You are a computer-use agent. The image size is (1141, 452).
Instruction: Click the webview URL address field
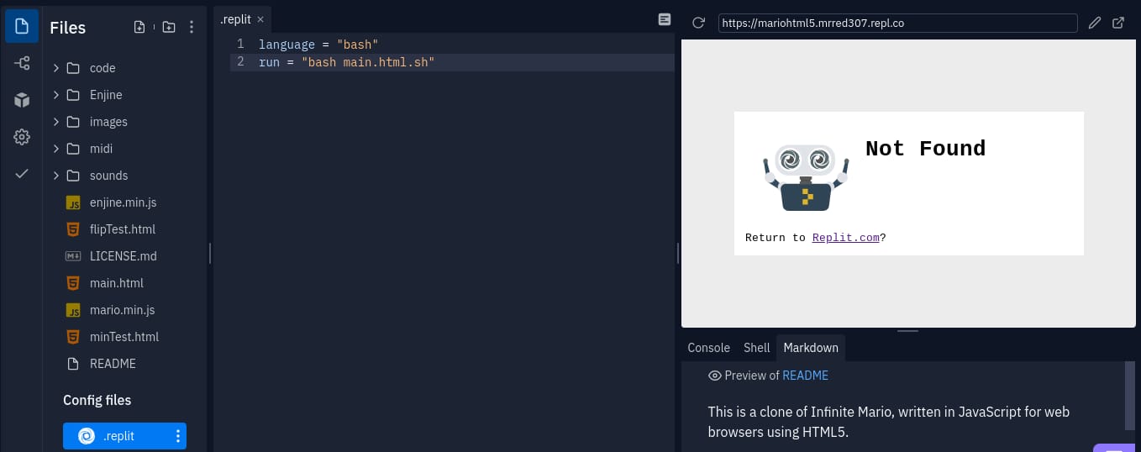(897, 23)
